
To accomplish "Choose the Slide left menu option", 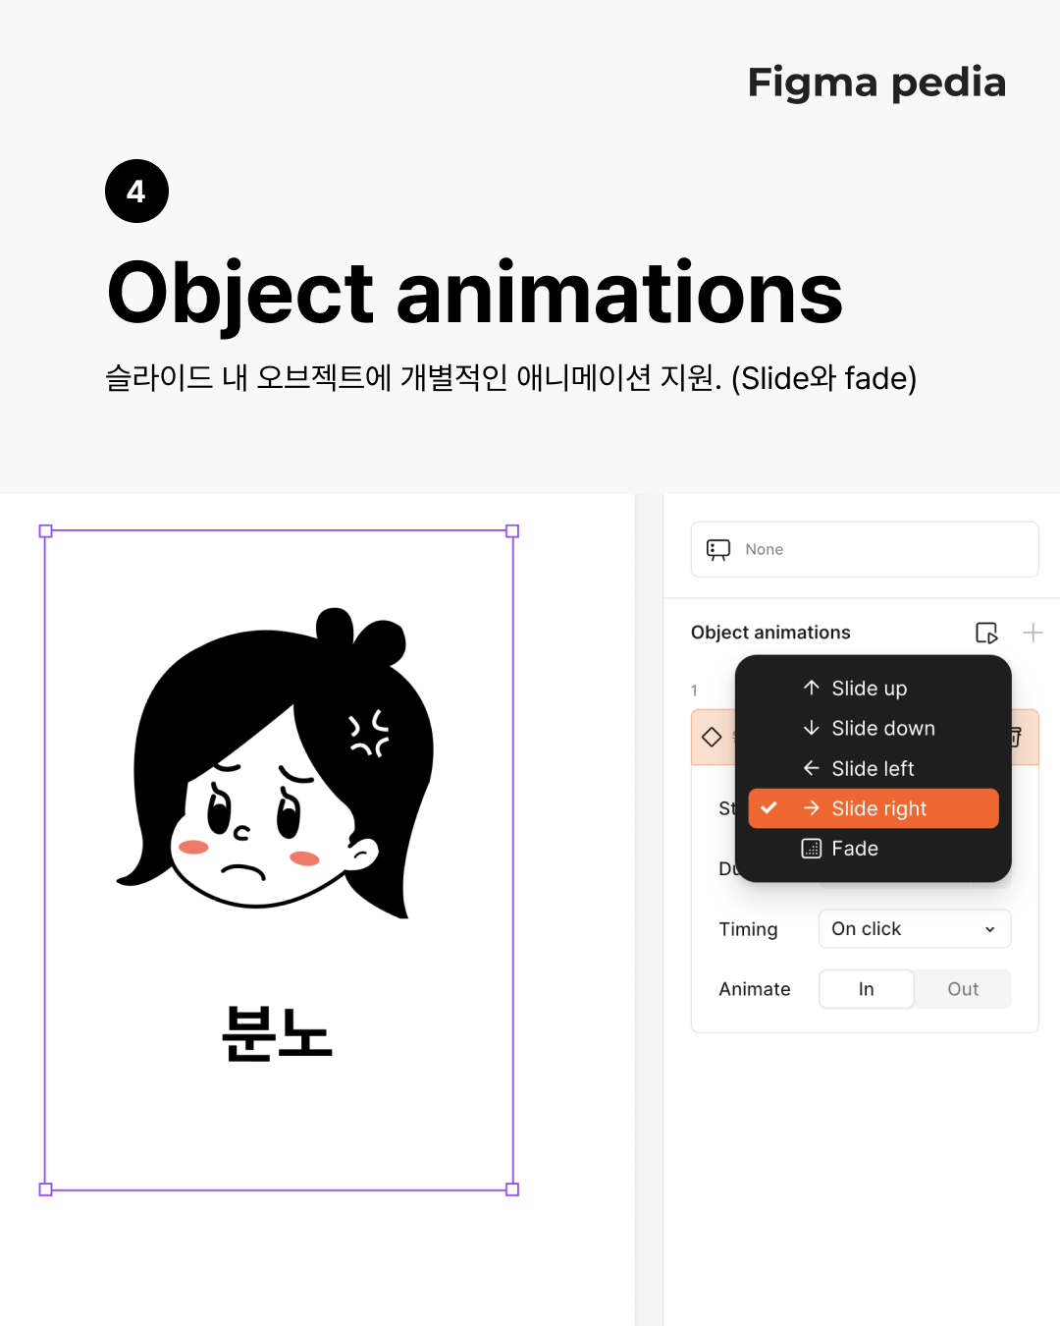I will pos(874,768).
